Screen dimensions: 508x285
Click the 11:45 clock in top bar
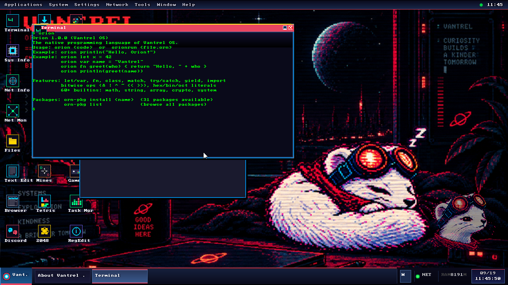495,5
